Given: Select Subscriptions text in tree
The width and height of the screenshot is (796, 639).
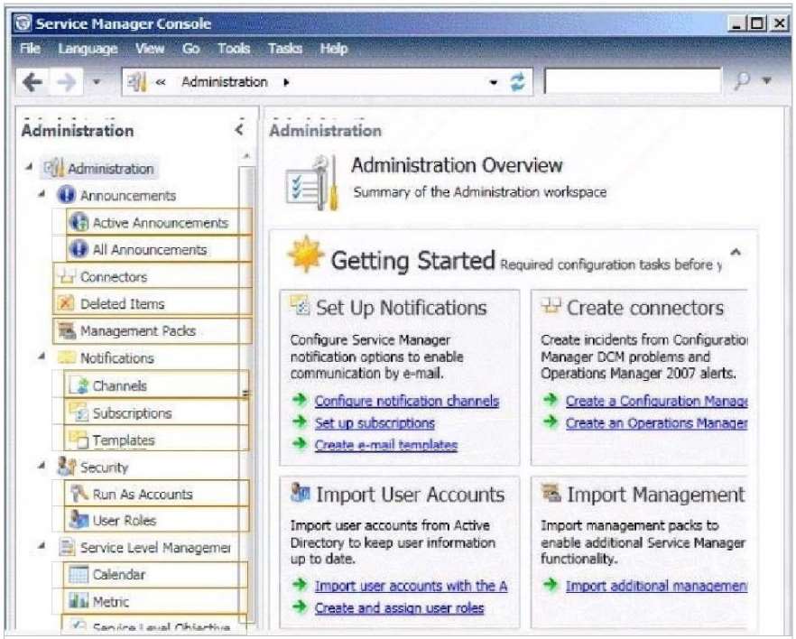Looking at the screenshot, I should (132, 413).
